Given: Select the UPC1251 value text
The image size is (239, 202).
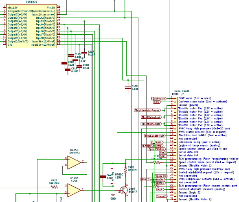Looking at the screenshot, I should (x=74, y=153).
